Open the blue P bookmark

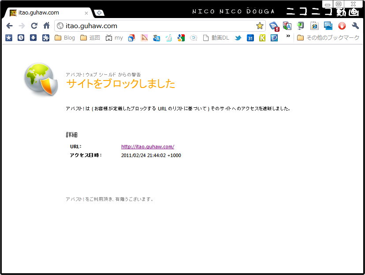pyautogui.click(x=274, y=38)
